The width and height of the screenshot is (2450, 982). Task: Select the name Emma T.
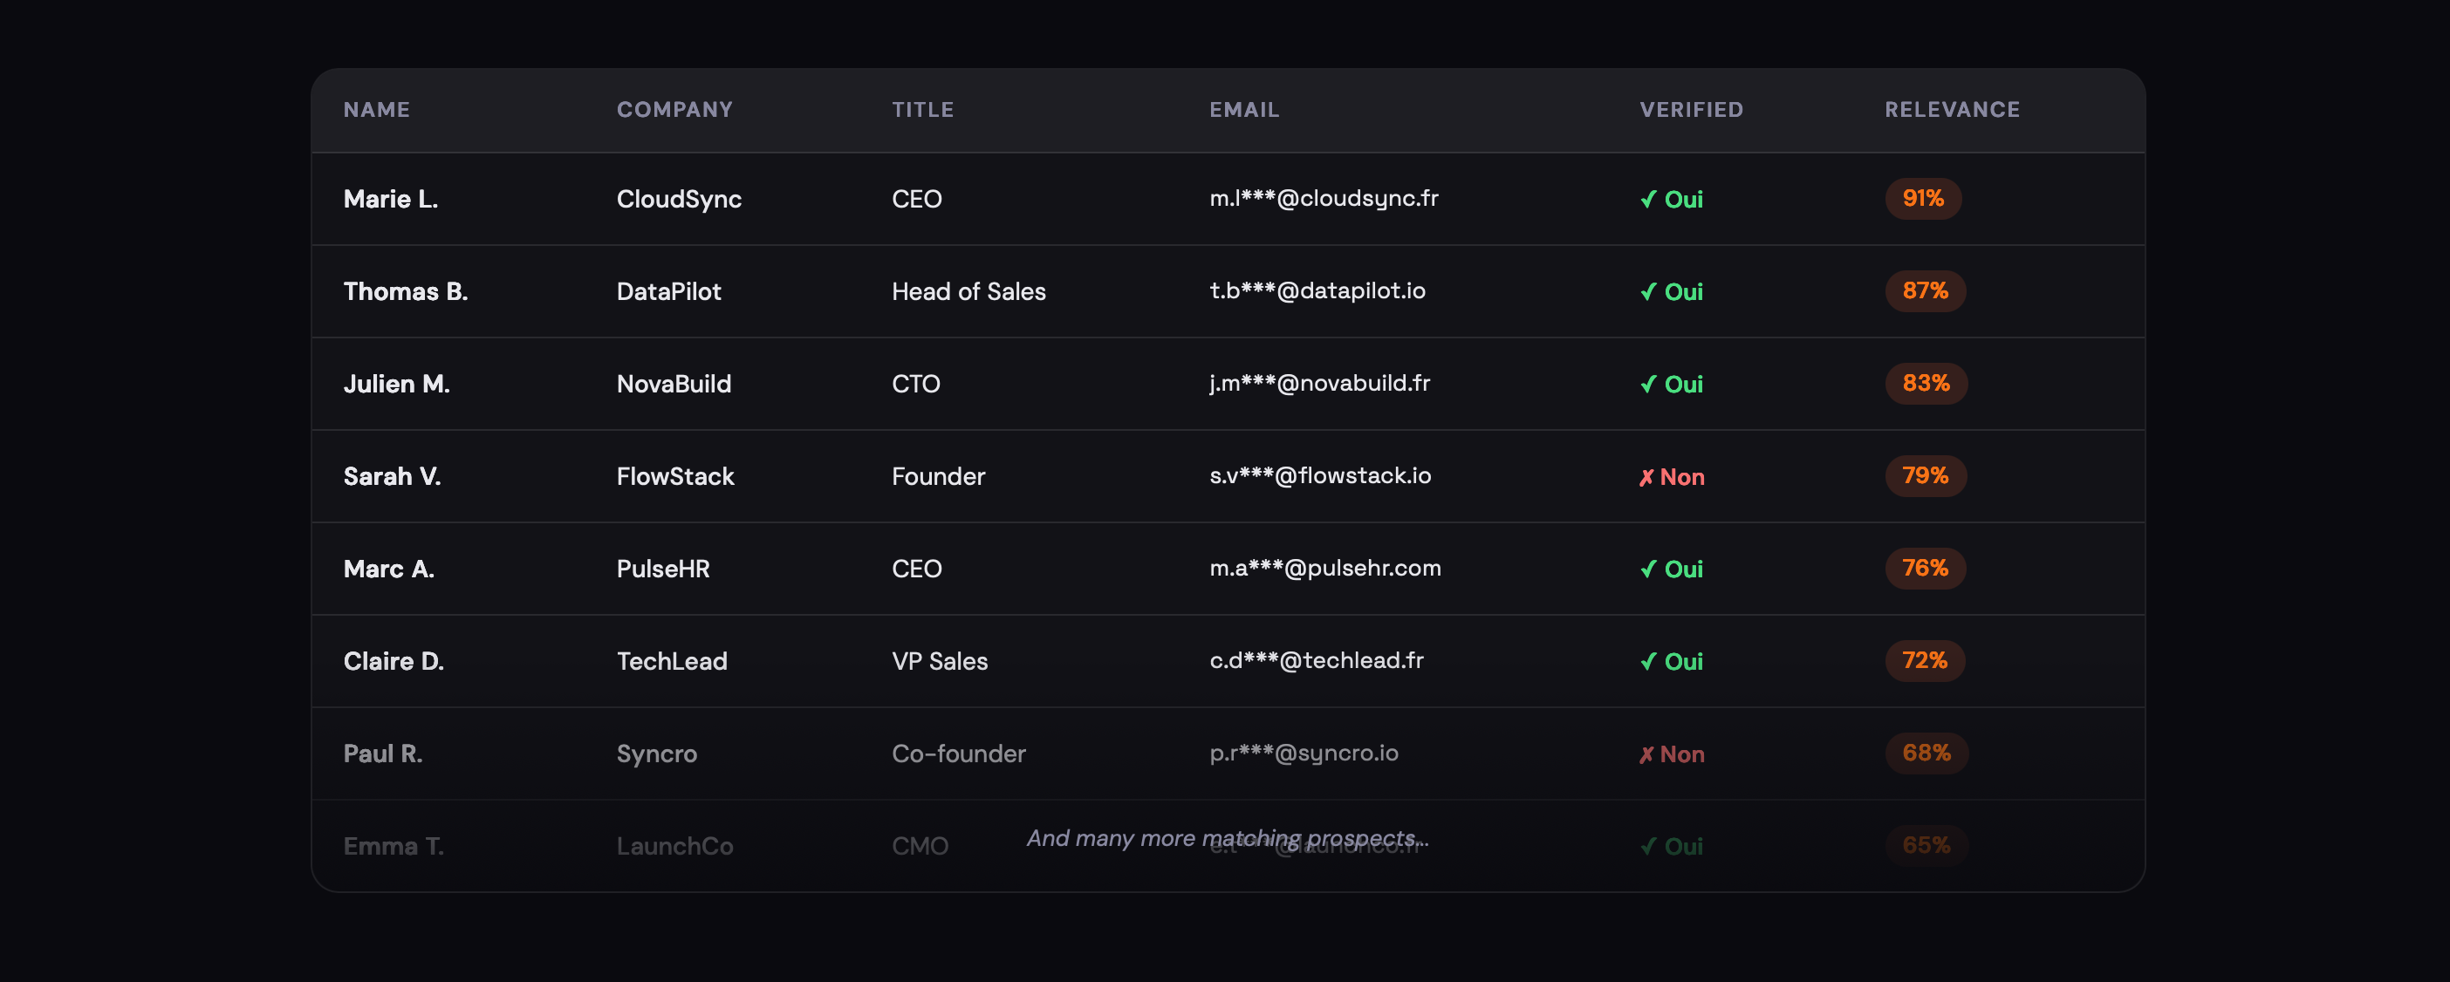coord(394,845)
